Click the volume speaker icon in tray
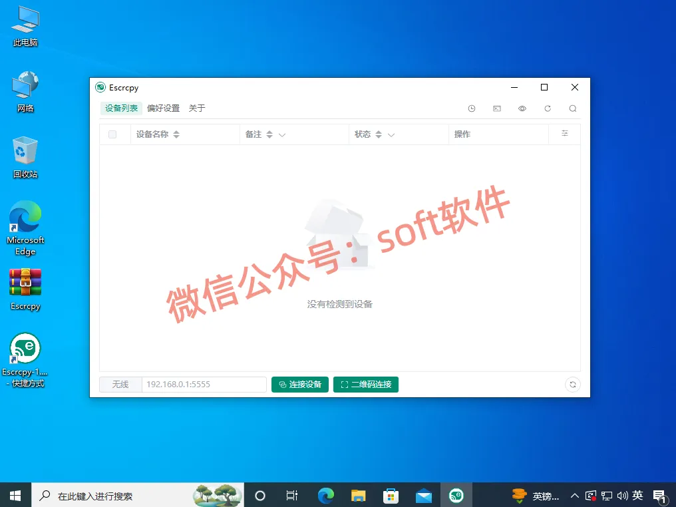The height and width of the screenshot is (507, 676). [622, 496]
